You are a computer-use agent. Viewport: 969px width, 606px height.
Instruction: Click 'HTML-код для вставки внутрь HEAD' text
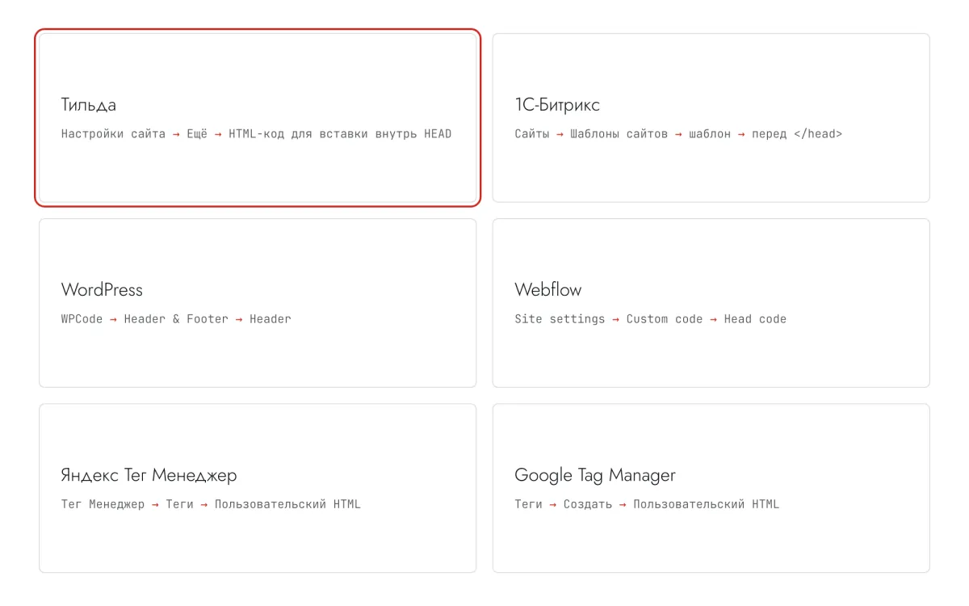tap(340, 134)
